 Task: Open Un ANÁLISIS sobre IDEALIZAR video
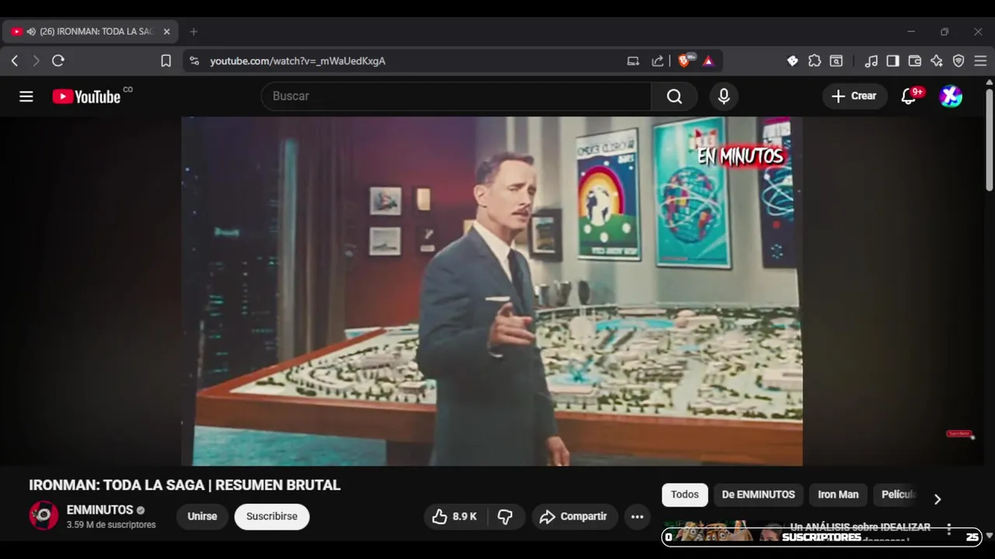[861, 527]
